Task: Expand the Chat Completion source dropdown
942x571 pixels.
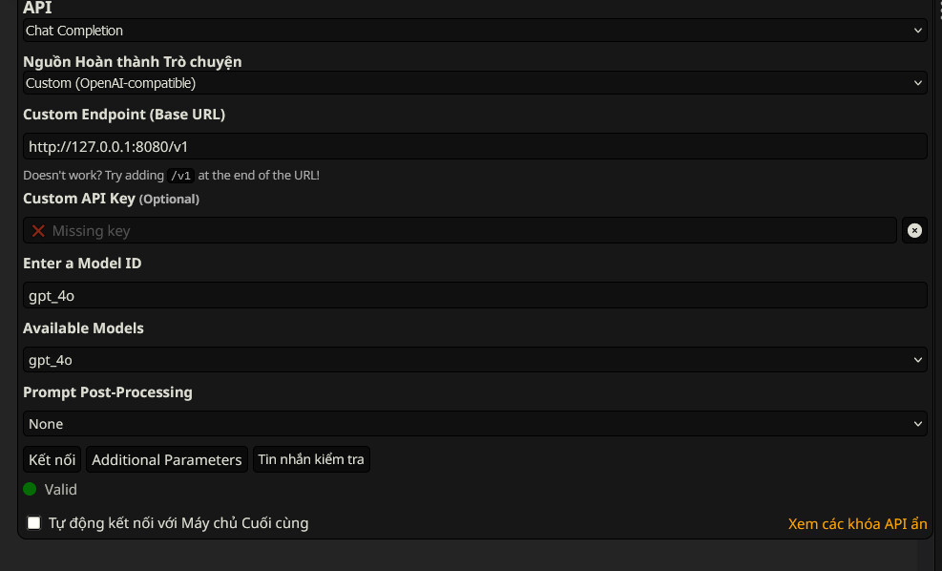Action: pyautogui.click(x=474, y=83)
